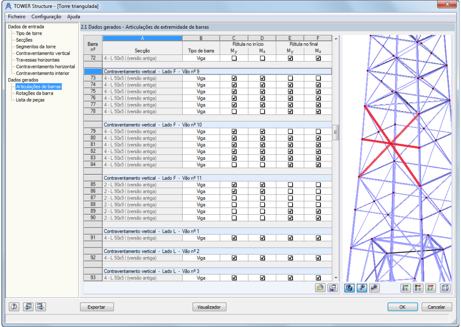Screen dimensions: 461x327
Task: Uncheck start My hinge for bar 73
Action: click(234, 78)
